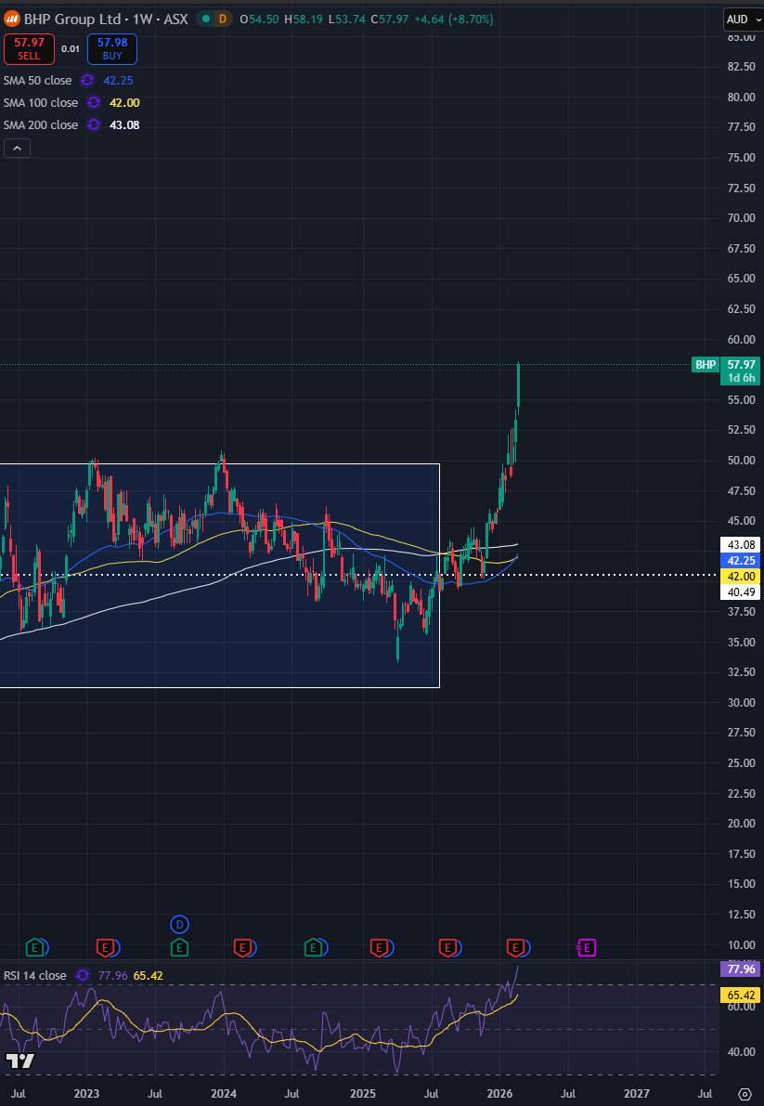764x1106 pixels.
Task: Click the 40.49 horizontal line label
Action: [739, 592]
